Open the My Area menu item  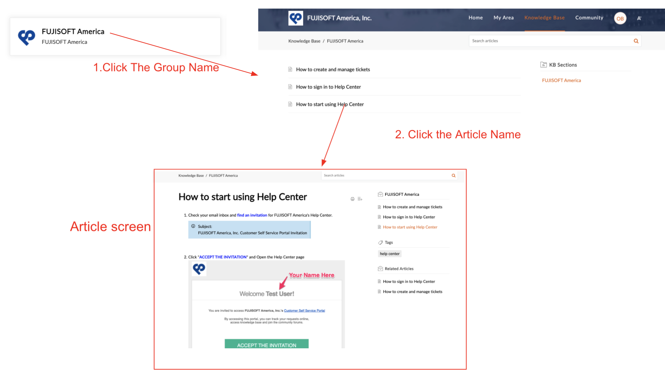(503, 18)
